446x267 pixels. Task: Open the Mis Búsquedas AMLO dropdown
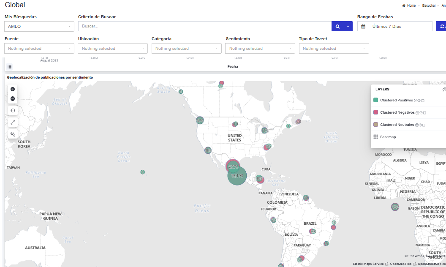point(39,27)
